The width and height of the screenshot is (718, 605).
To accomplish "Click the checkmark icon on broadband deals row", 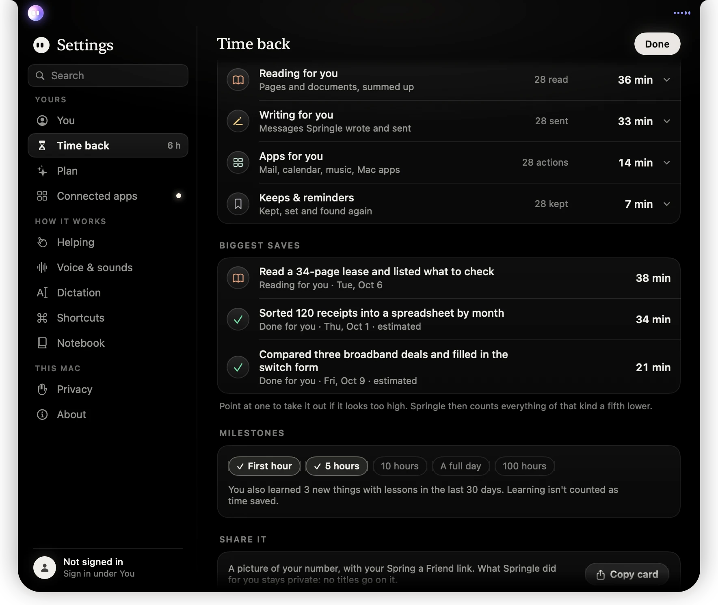I will pyautogui.click(x=238, y=367).
